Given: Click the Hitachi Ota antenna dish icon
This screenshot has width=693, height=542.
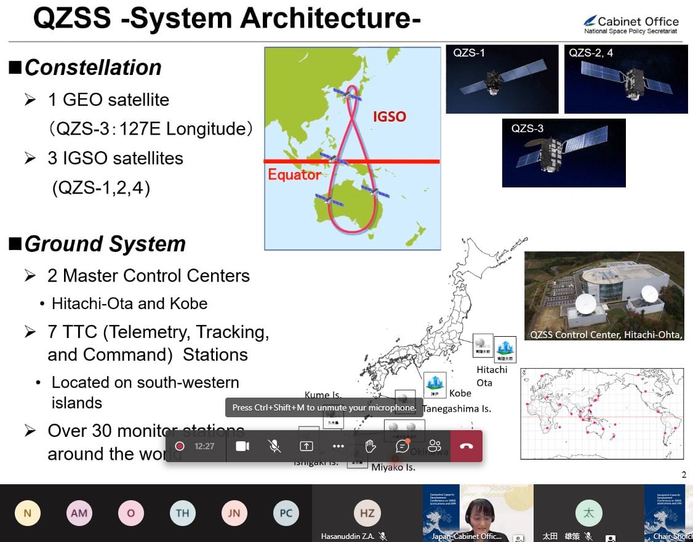Looking at the screenshot, I should point(483,345).
